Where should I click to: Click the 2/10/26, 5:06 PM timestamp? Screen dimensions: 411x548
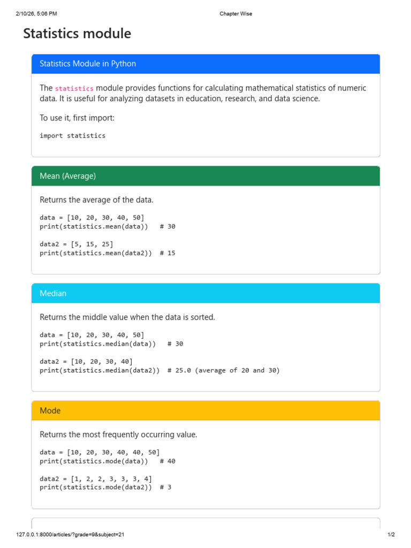(36, 13)
